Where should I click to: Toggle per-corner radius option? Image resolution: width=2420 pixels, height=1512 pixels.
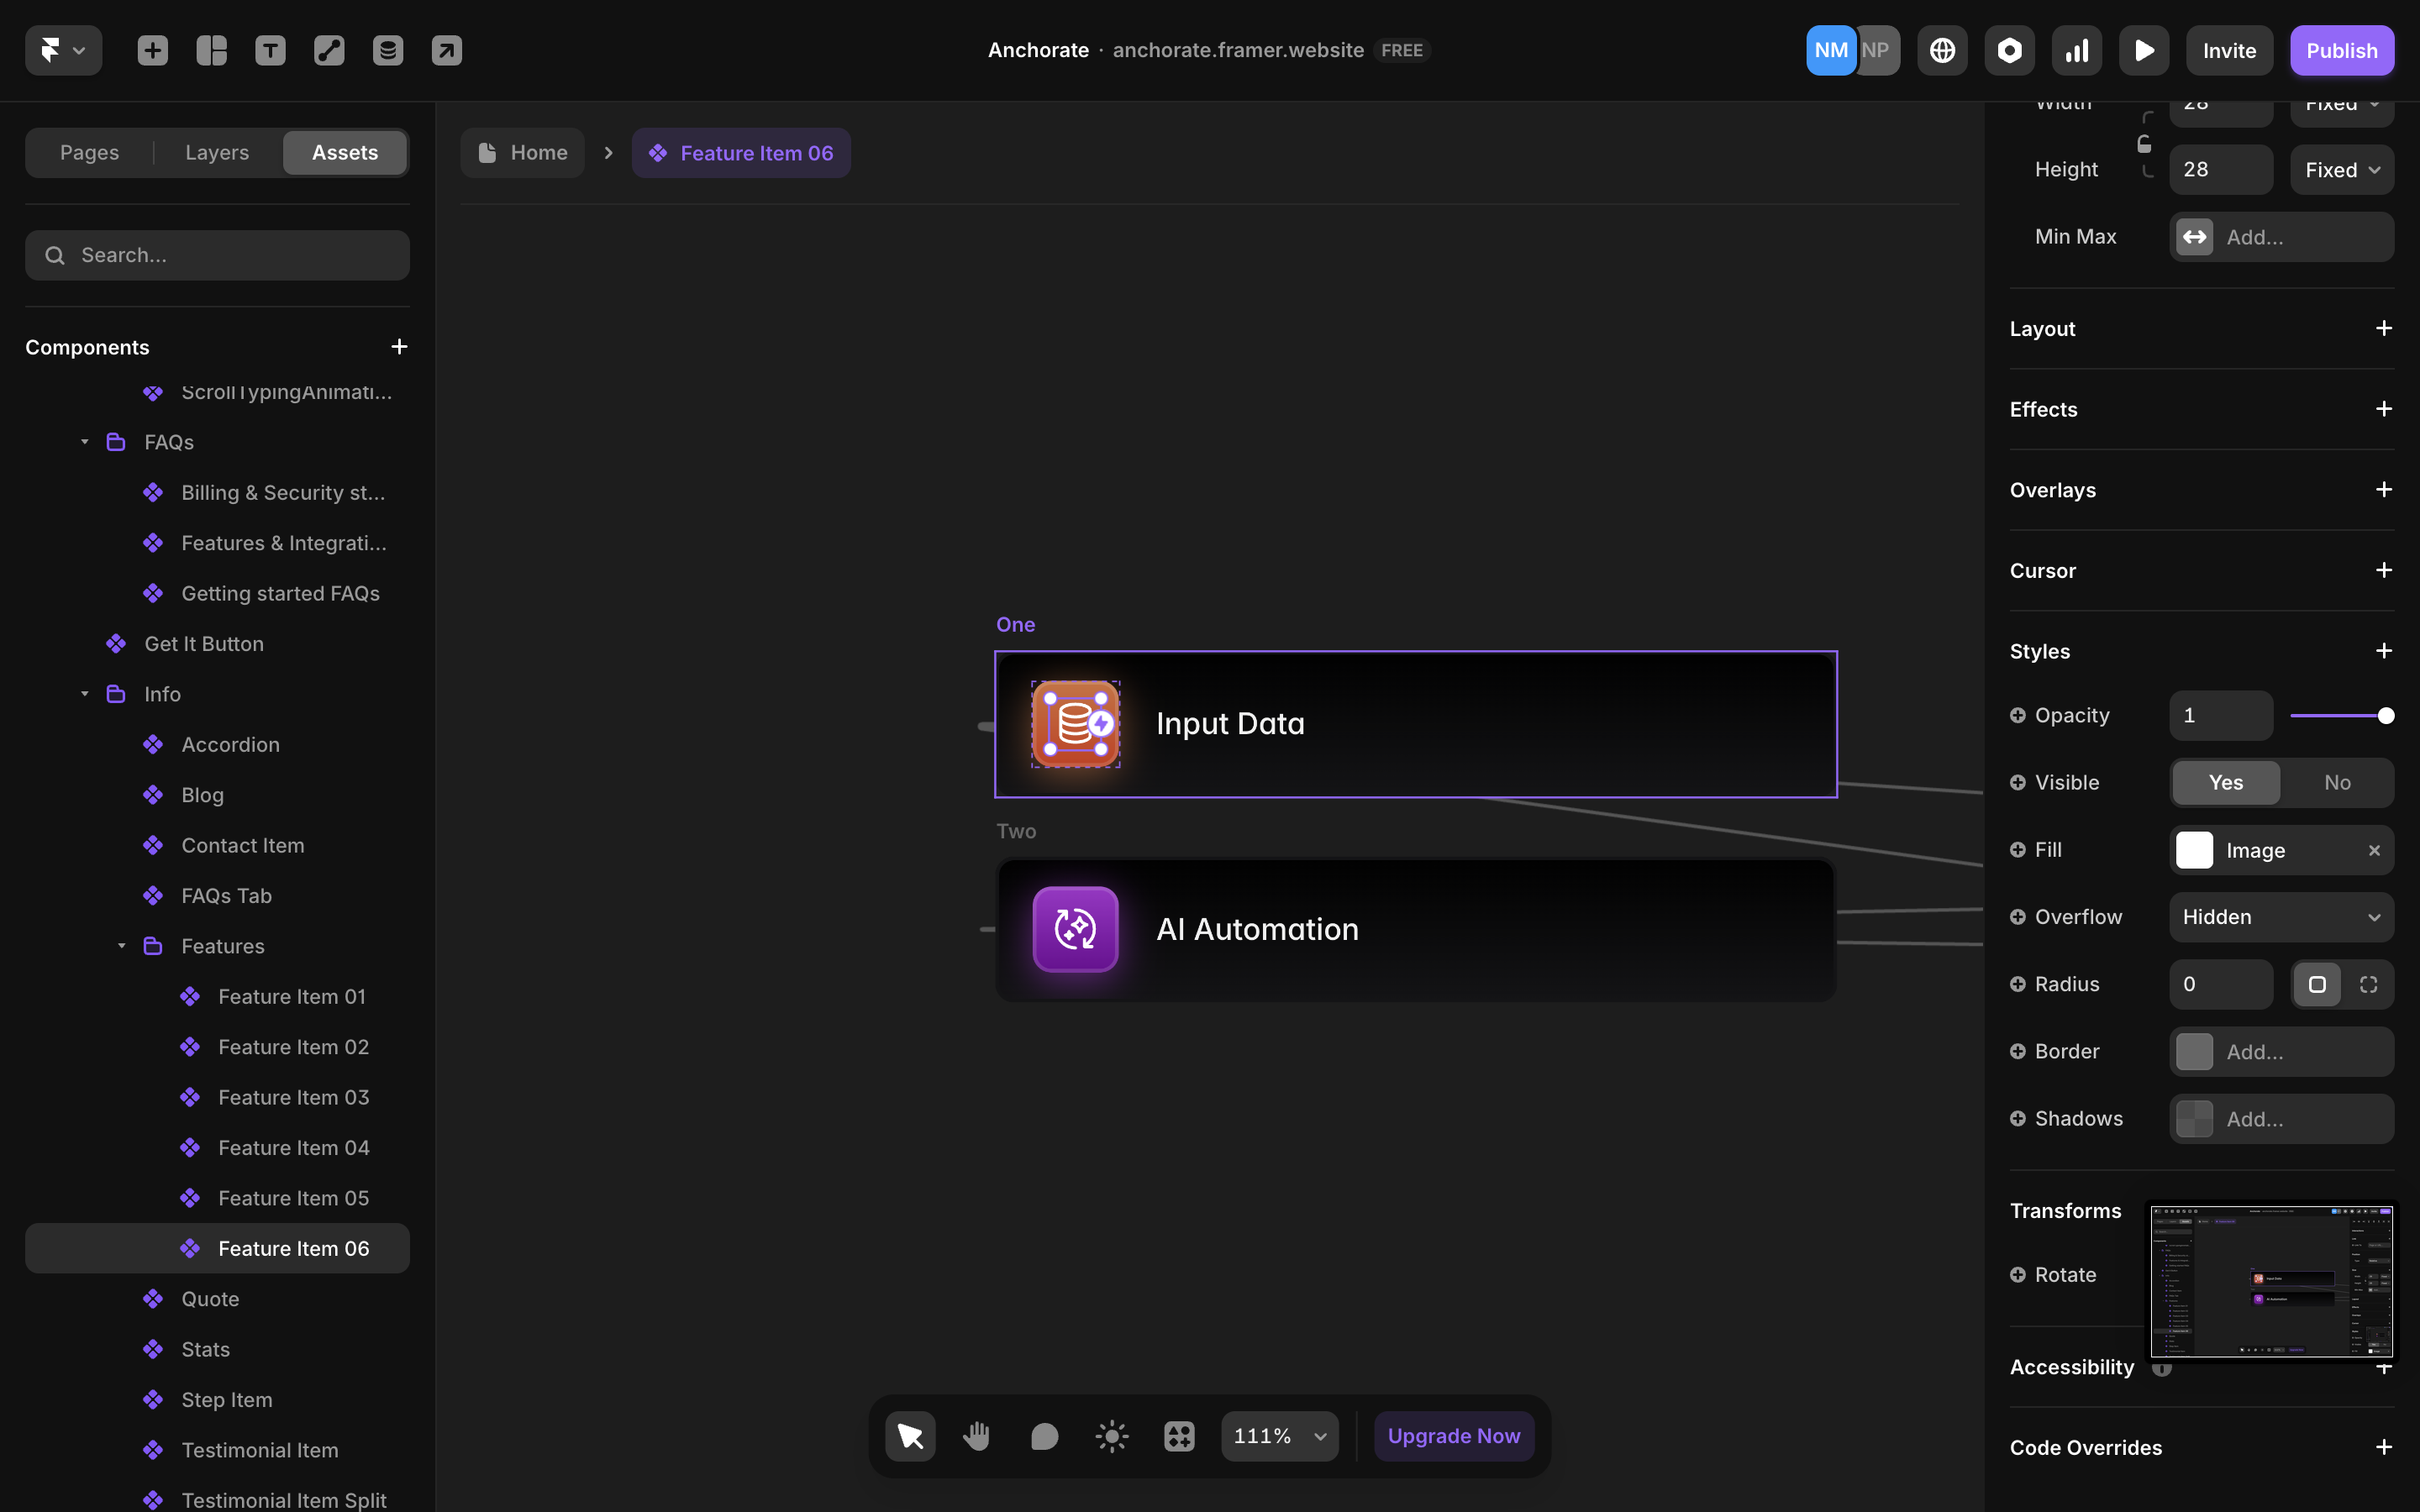point(2368,985)
